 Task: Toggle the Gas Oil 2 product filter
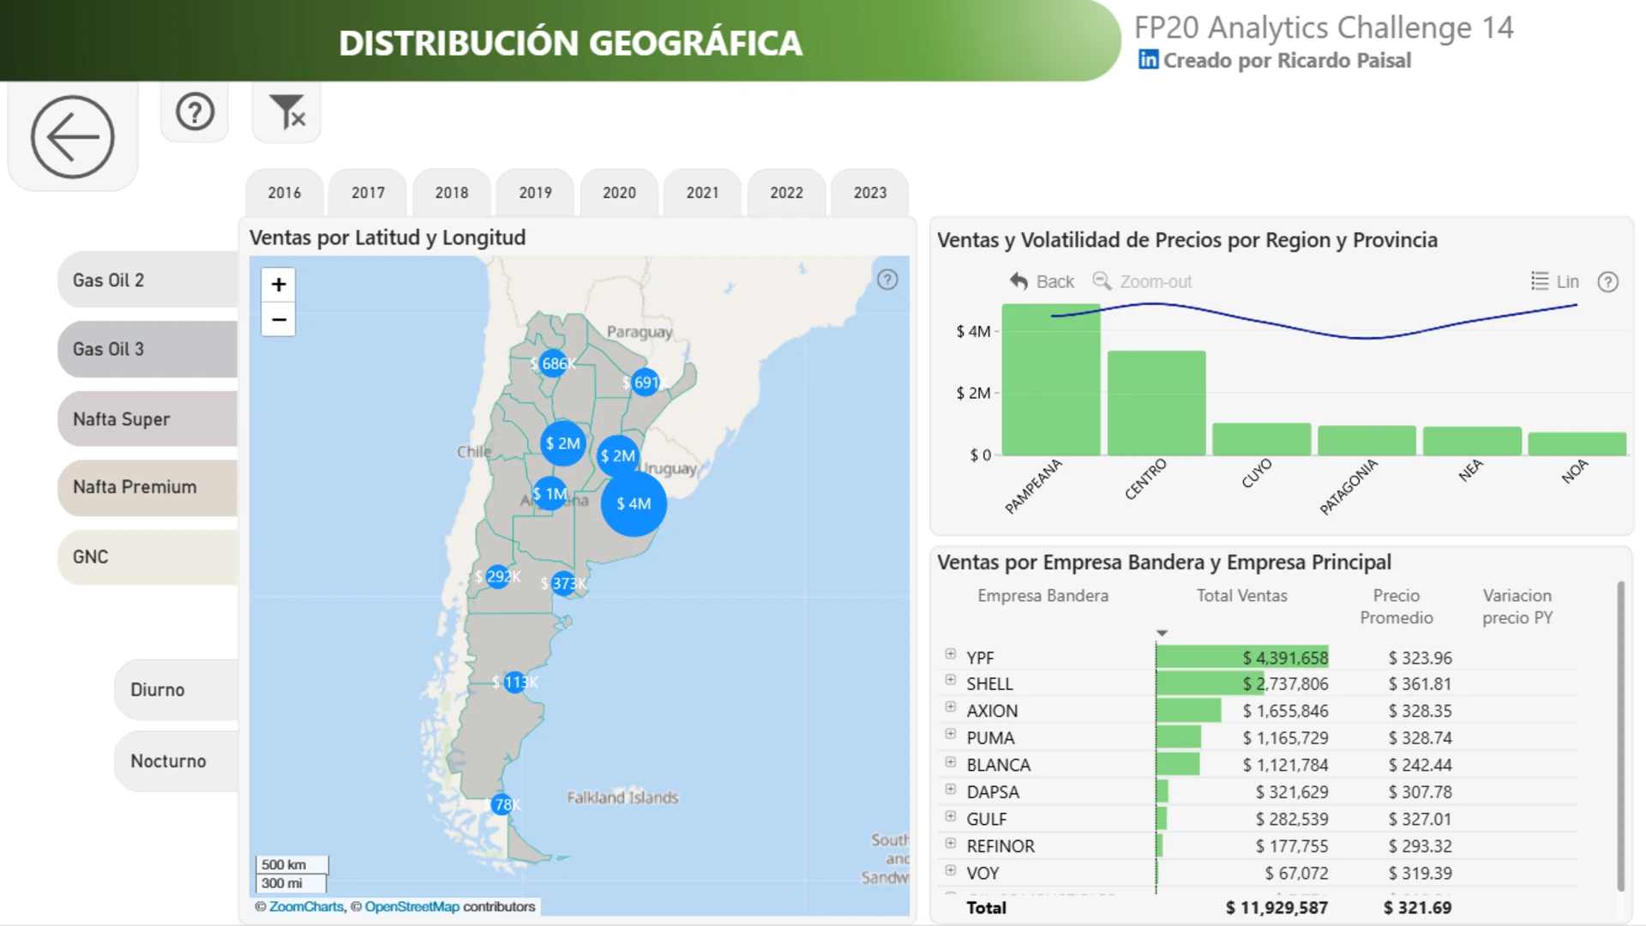point(147,280)
